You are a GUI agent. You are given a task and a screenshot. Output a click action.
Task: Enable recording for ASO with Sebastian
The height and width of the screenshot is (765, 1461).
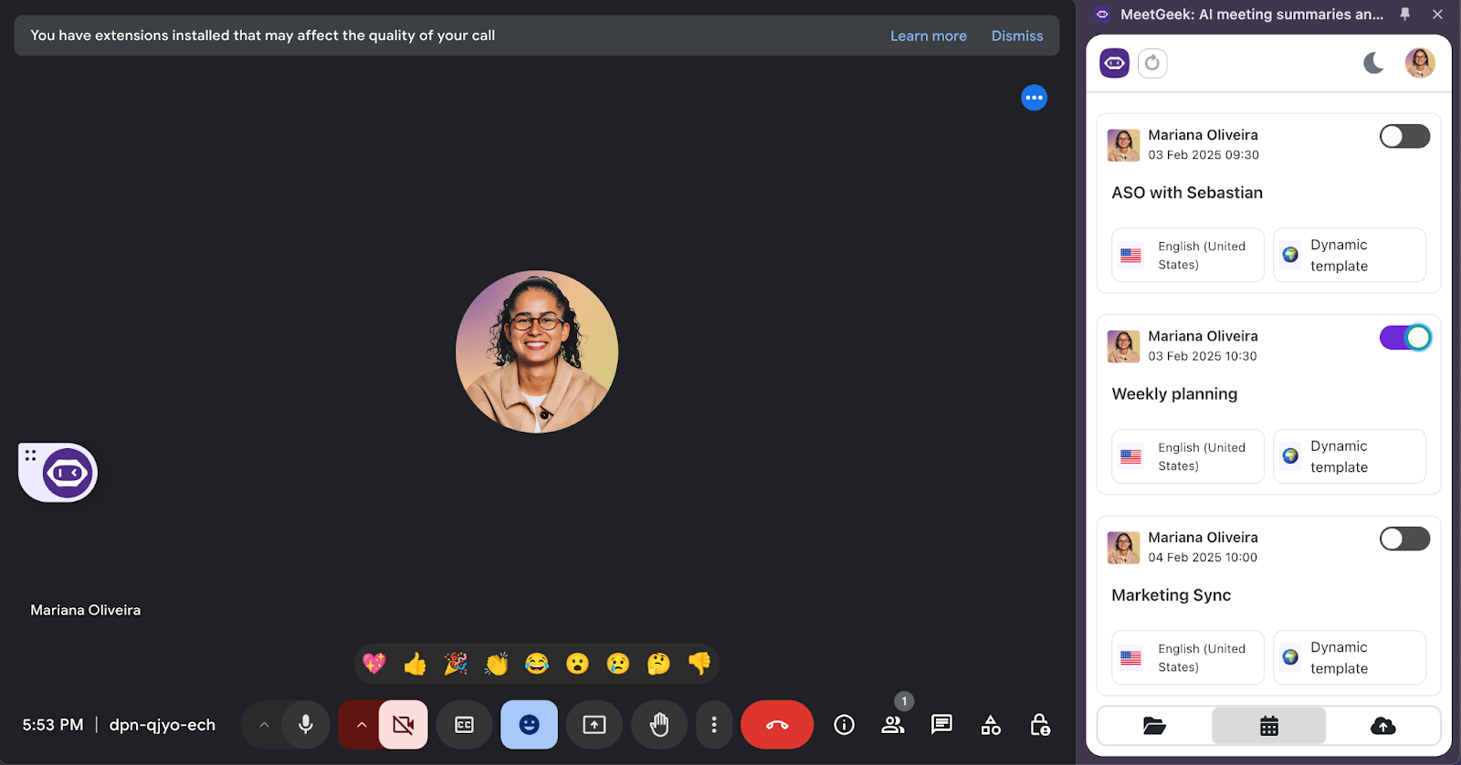pos(1404,136)
